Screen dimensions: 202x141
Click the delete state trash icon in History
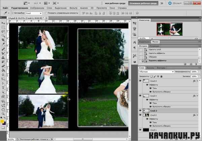coord(196,64)
